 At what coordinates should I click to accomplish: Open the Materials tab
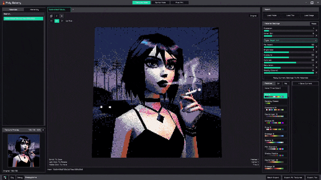(x=13, y=10)
